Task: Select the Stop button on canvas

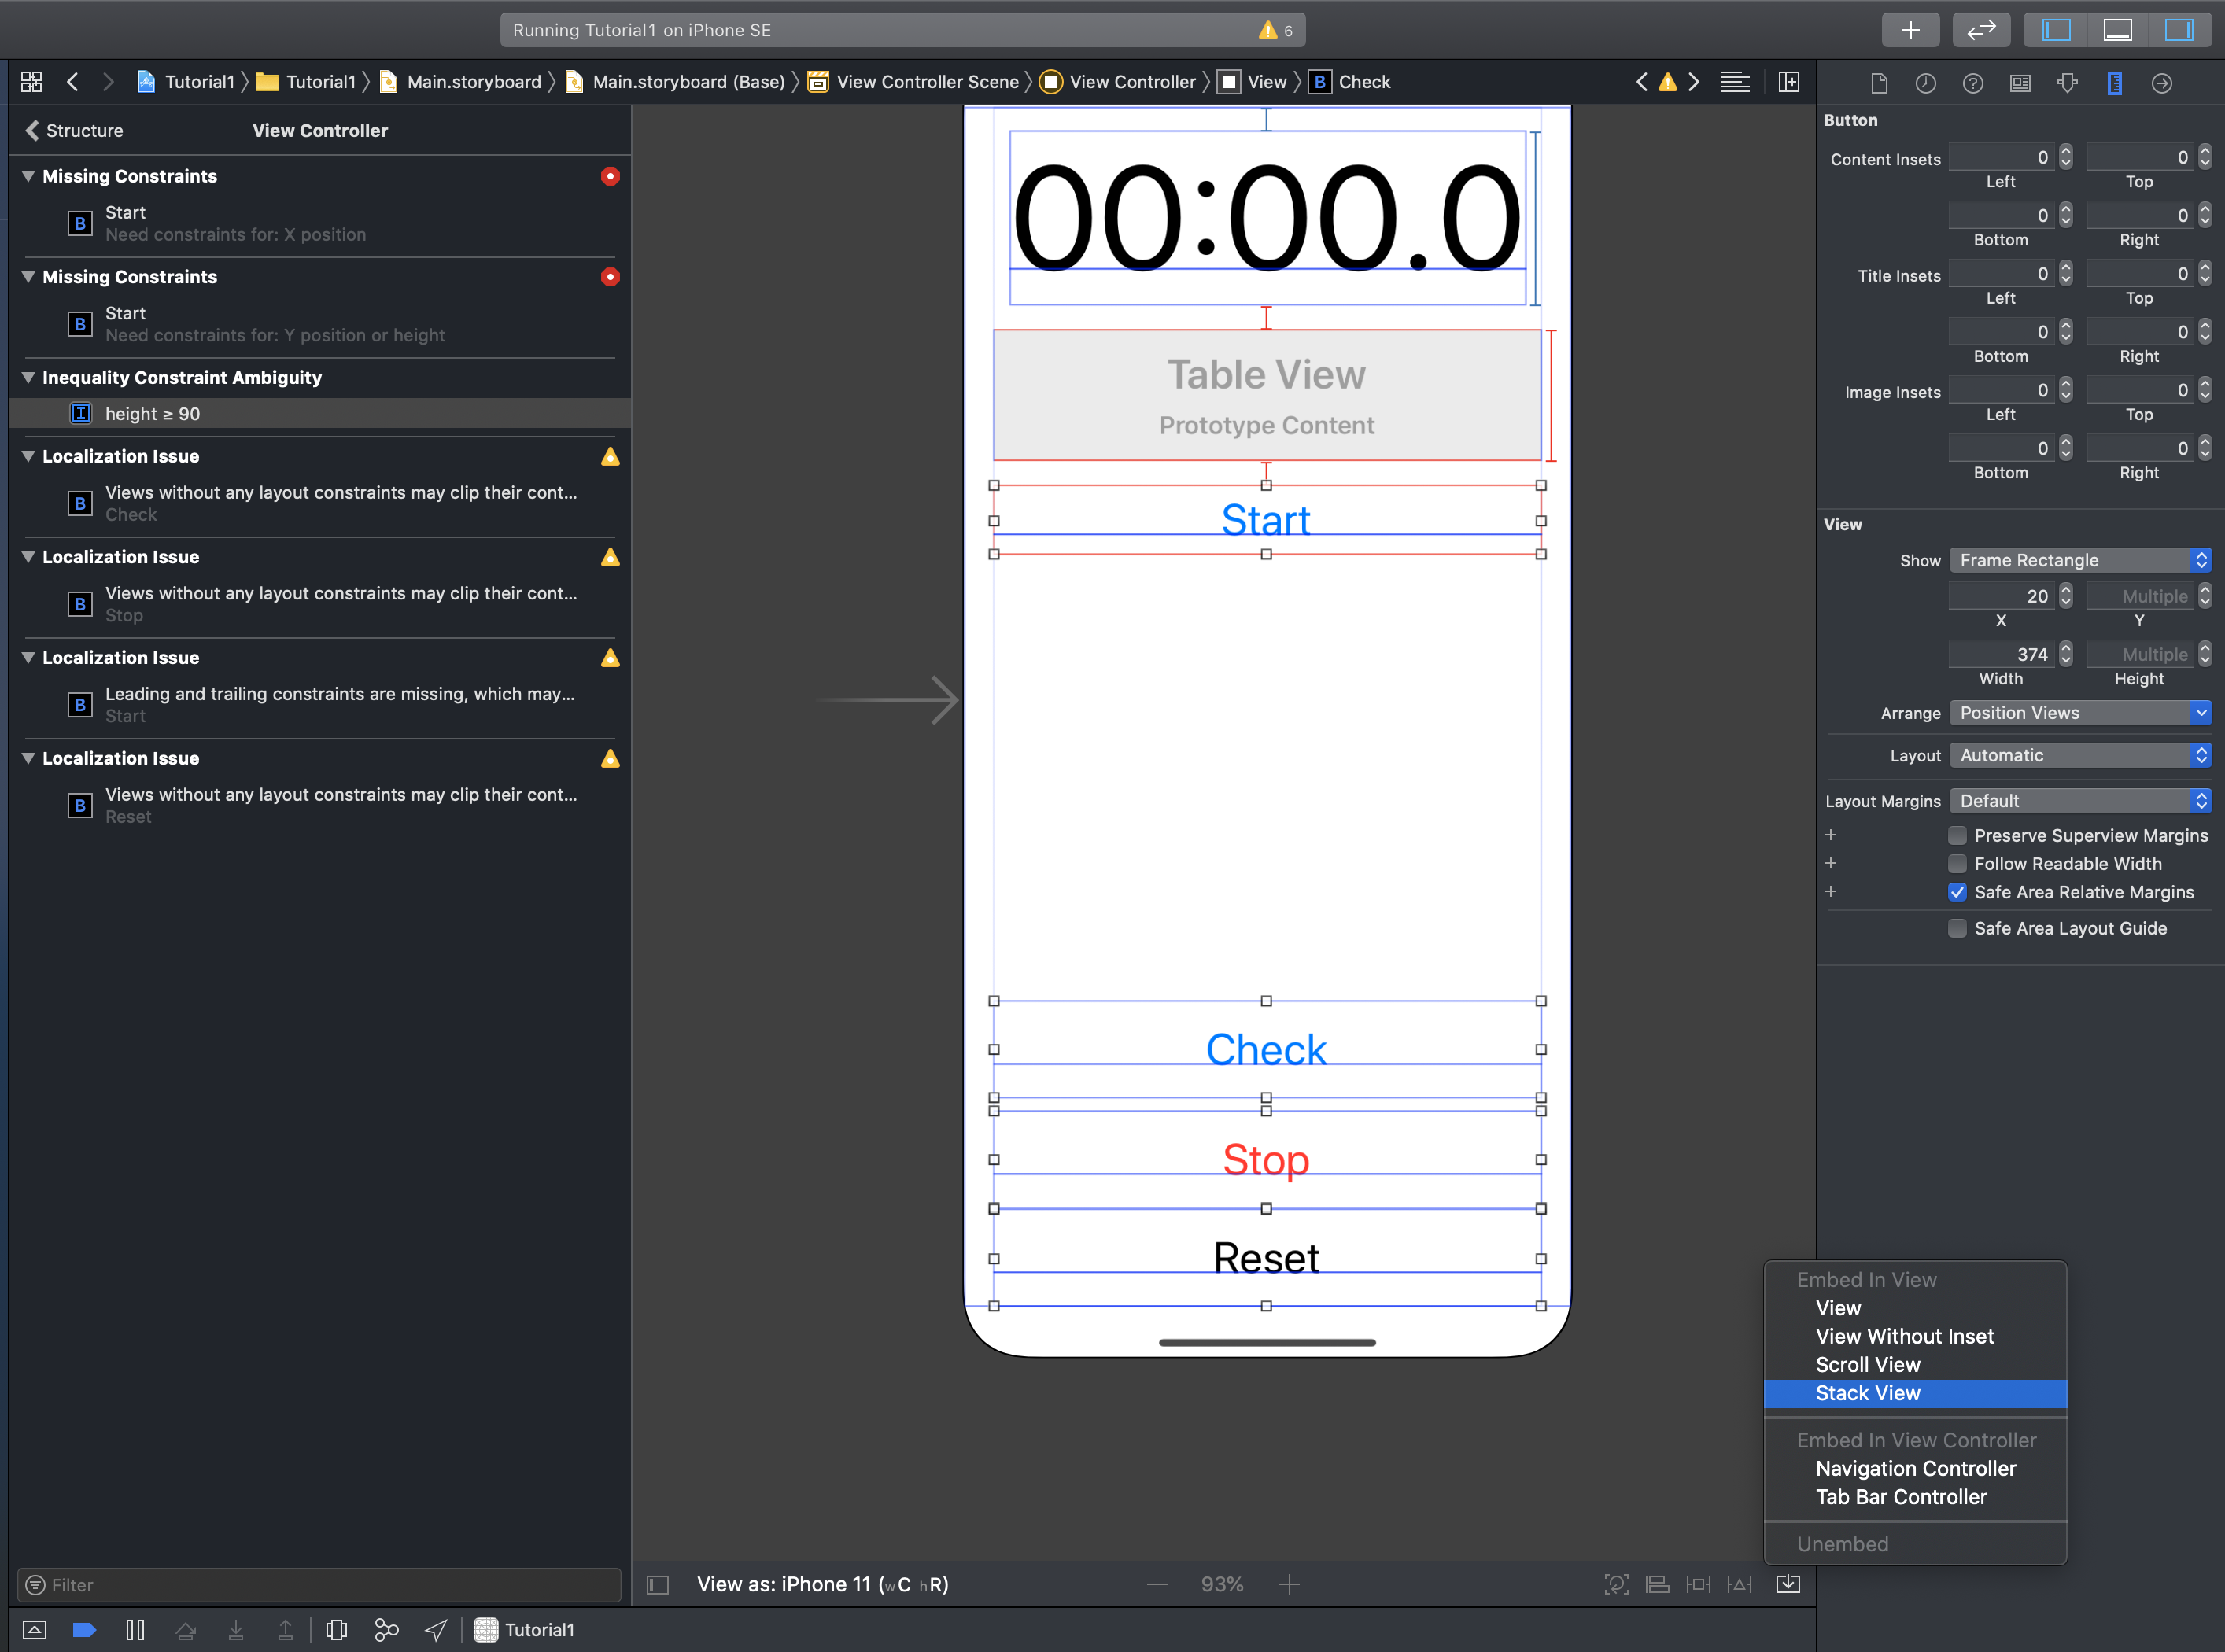Action: 1265,1160
